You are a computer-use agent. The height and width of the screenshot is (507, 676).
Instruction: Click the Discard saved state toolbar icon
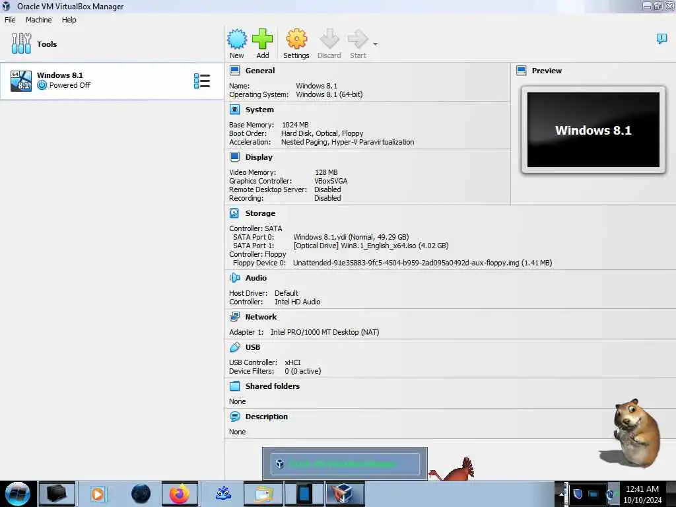coord(329,39)
